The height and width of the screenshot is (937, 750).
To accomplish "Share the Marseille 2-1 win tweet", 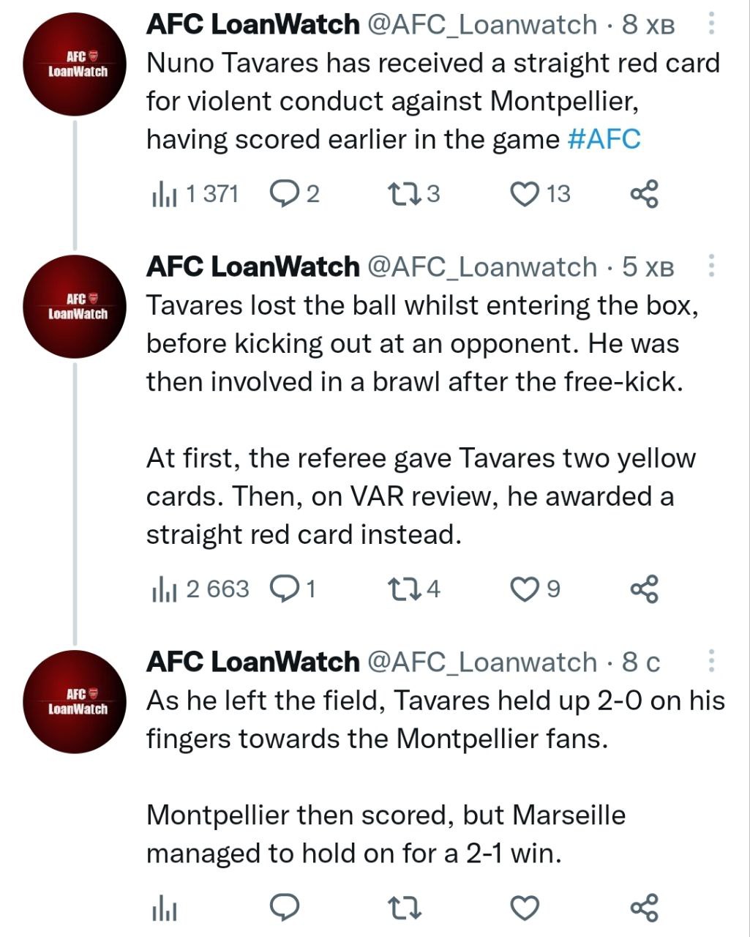I will point(644,908).
